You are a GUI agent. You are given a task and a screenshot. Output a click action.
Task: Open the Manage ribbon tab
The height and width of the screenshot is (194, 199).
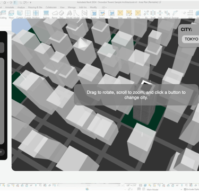coord(72,7)
